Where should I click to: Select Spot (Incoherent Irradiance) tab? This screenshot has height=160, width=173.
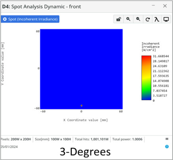point(30,19)
